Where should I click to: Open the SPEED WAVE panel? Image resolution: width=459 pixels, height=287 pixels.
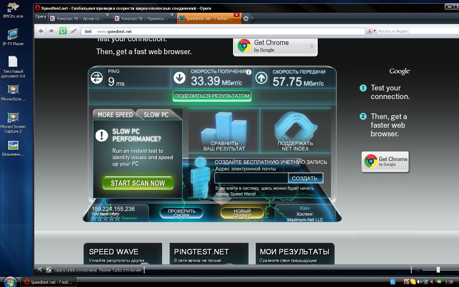tap(123, 254)
